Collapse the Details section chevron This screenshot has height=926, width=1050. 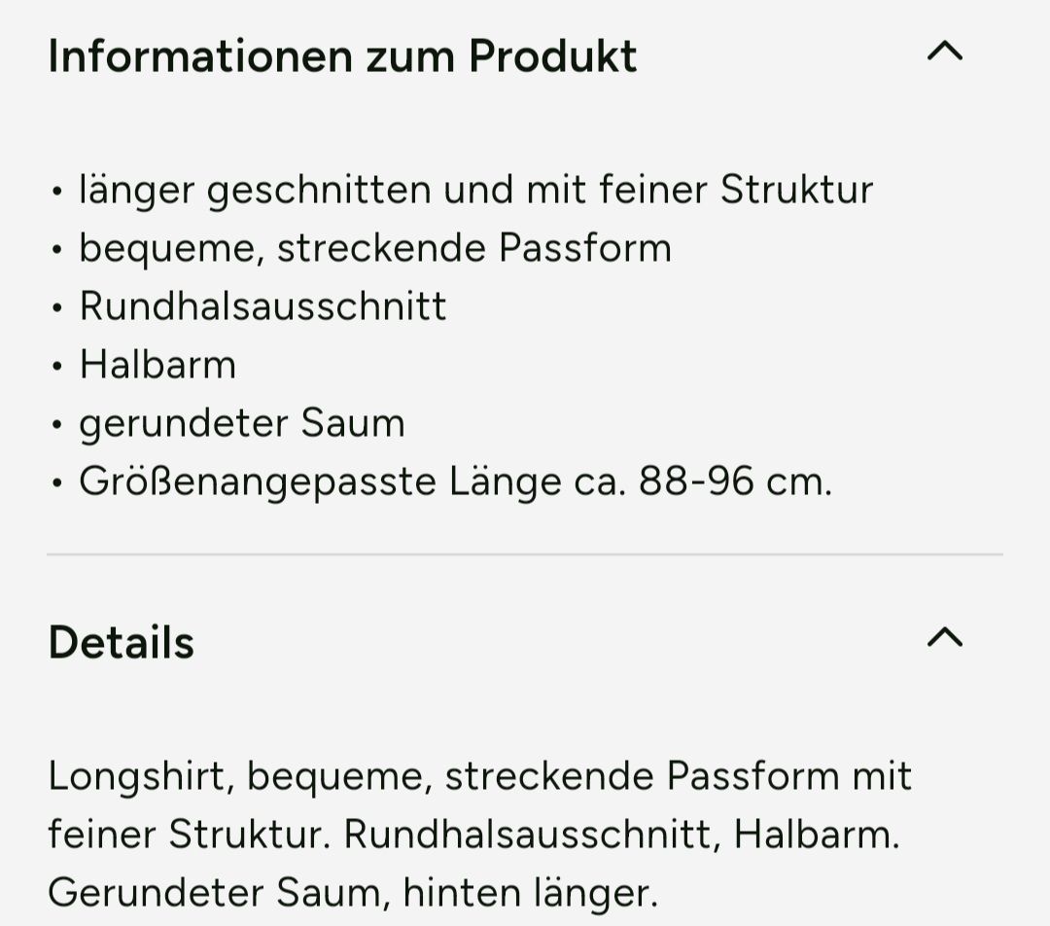coord(945,636)
